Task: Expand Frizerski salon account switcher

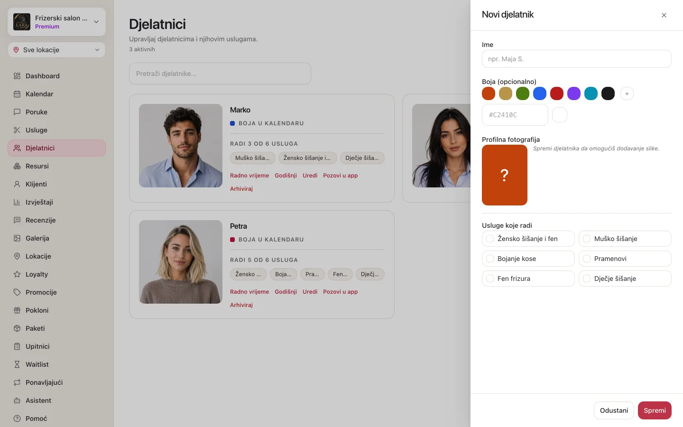Action: (56, 22)
